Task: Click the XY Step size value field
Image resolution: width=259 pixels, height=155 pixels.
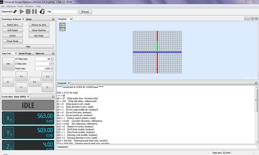Action: pos(43,59)
